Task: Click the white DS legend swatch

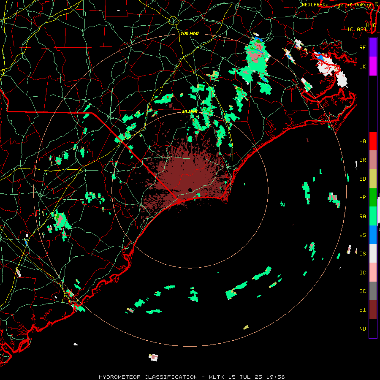Action: (x=373, y=253)
